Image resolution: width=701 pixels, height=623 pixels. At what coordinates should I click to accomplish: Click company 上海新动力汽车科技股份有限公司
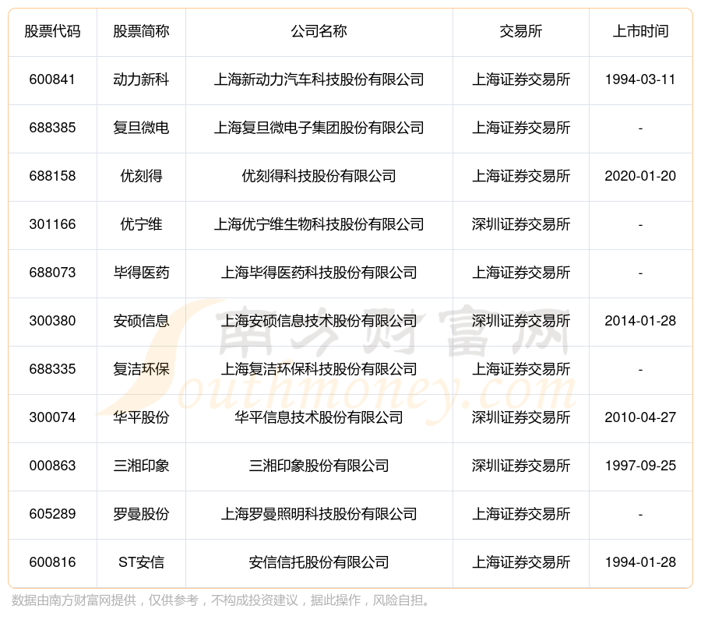[x=319, y=79]
